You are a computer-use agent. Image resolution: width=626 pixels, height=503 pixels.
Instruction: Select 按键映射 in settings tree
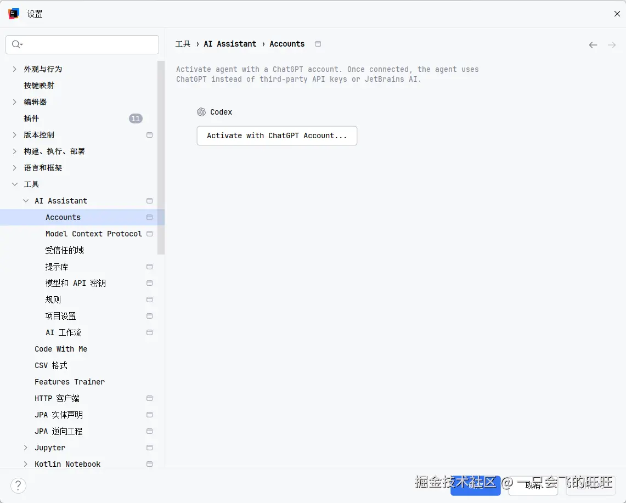[x=39, y=86]
